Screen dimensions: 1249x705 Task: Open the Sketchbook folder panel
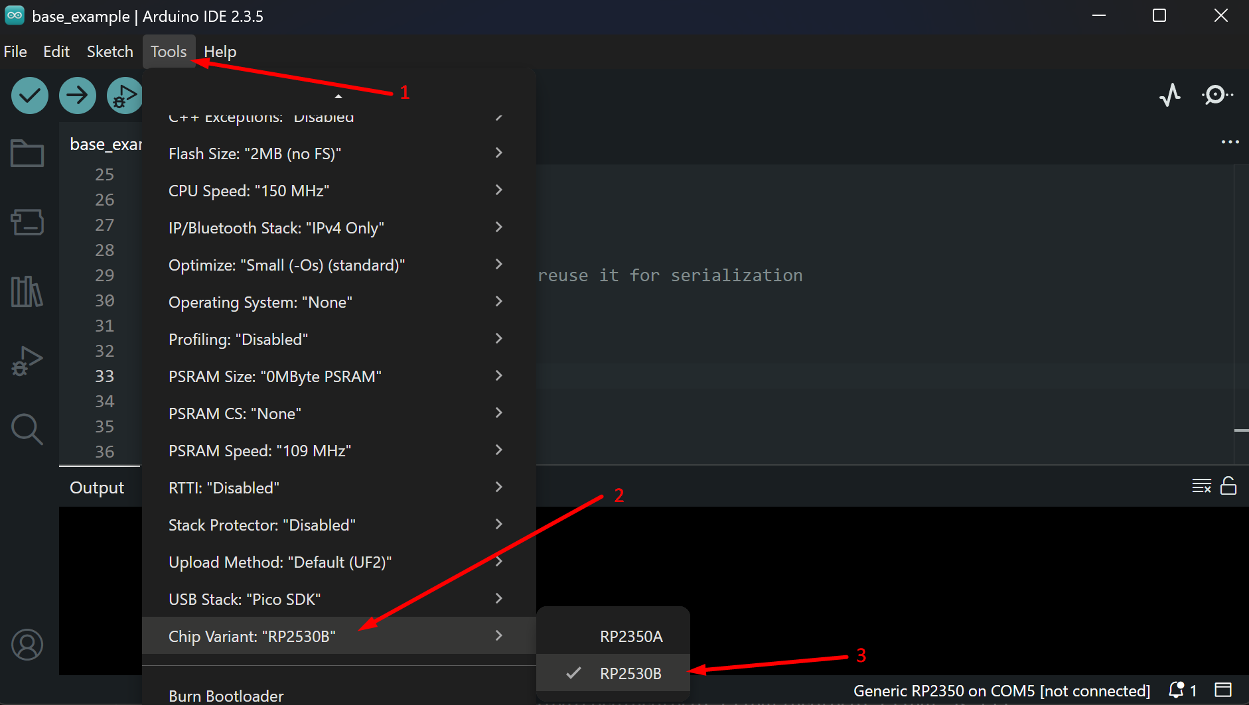pos(27,153)
